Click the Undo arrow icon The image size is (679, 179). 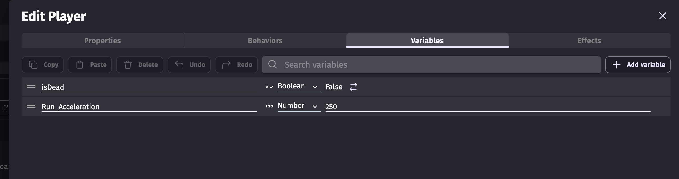coord(179,64)
